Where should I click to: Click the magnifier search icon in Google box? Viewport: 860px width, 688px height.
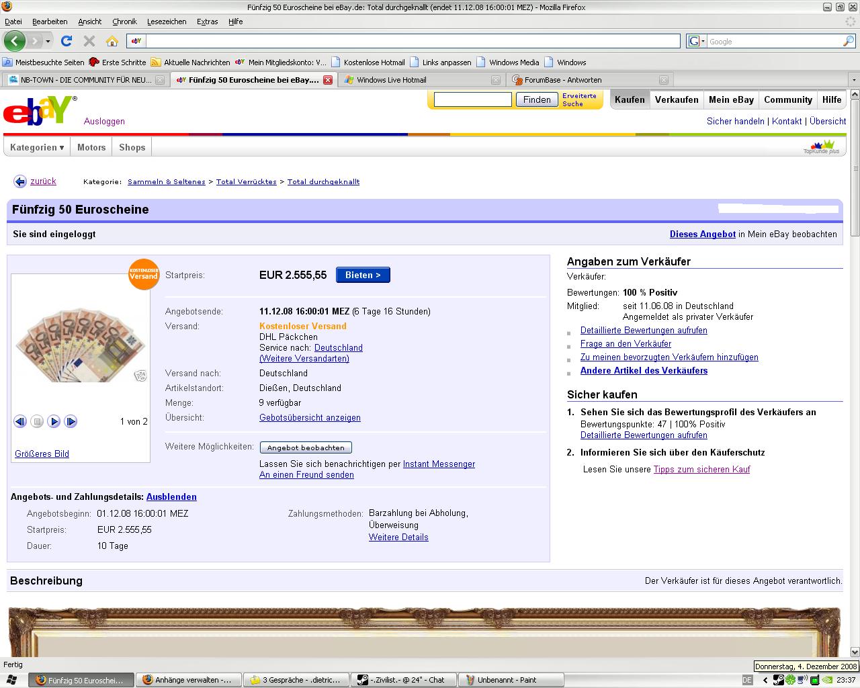(x=849, y=41)
